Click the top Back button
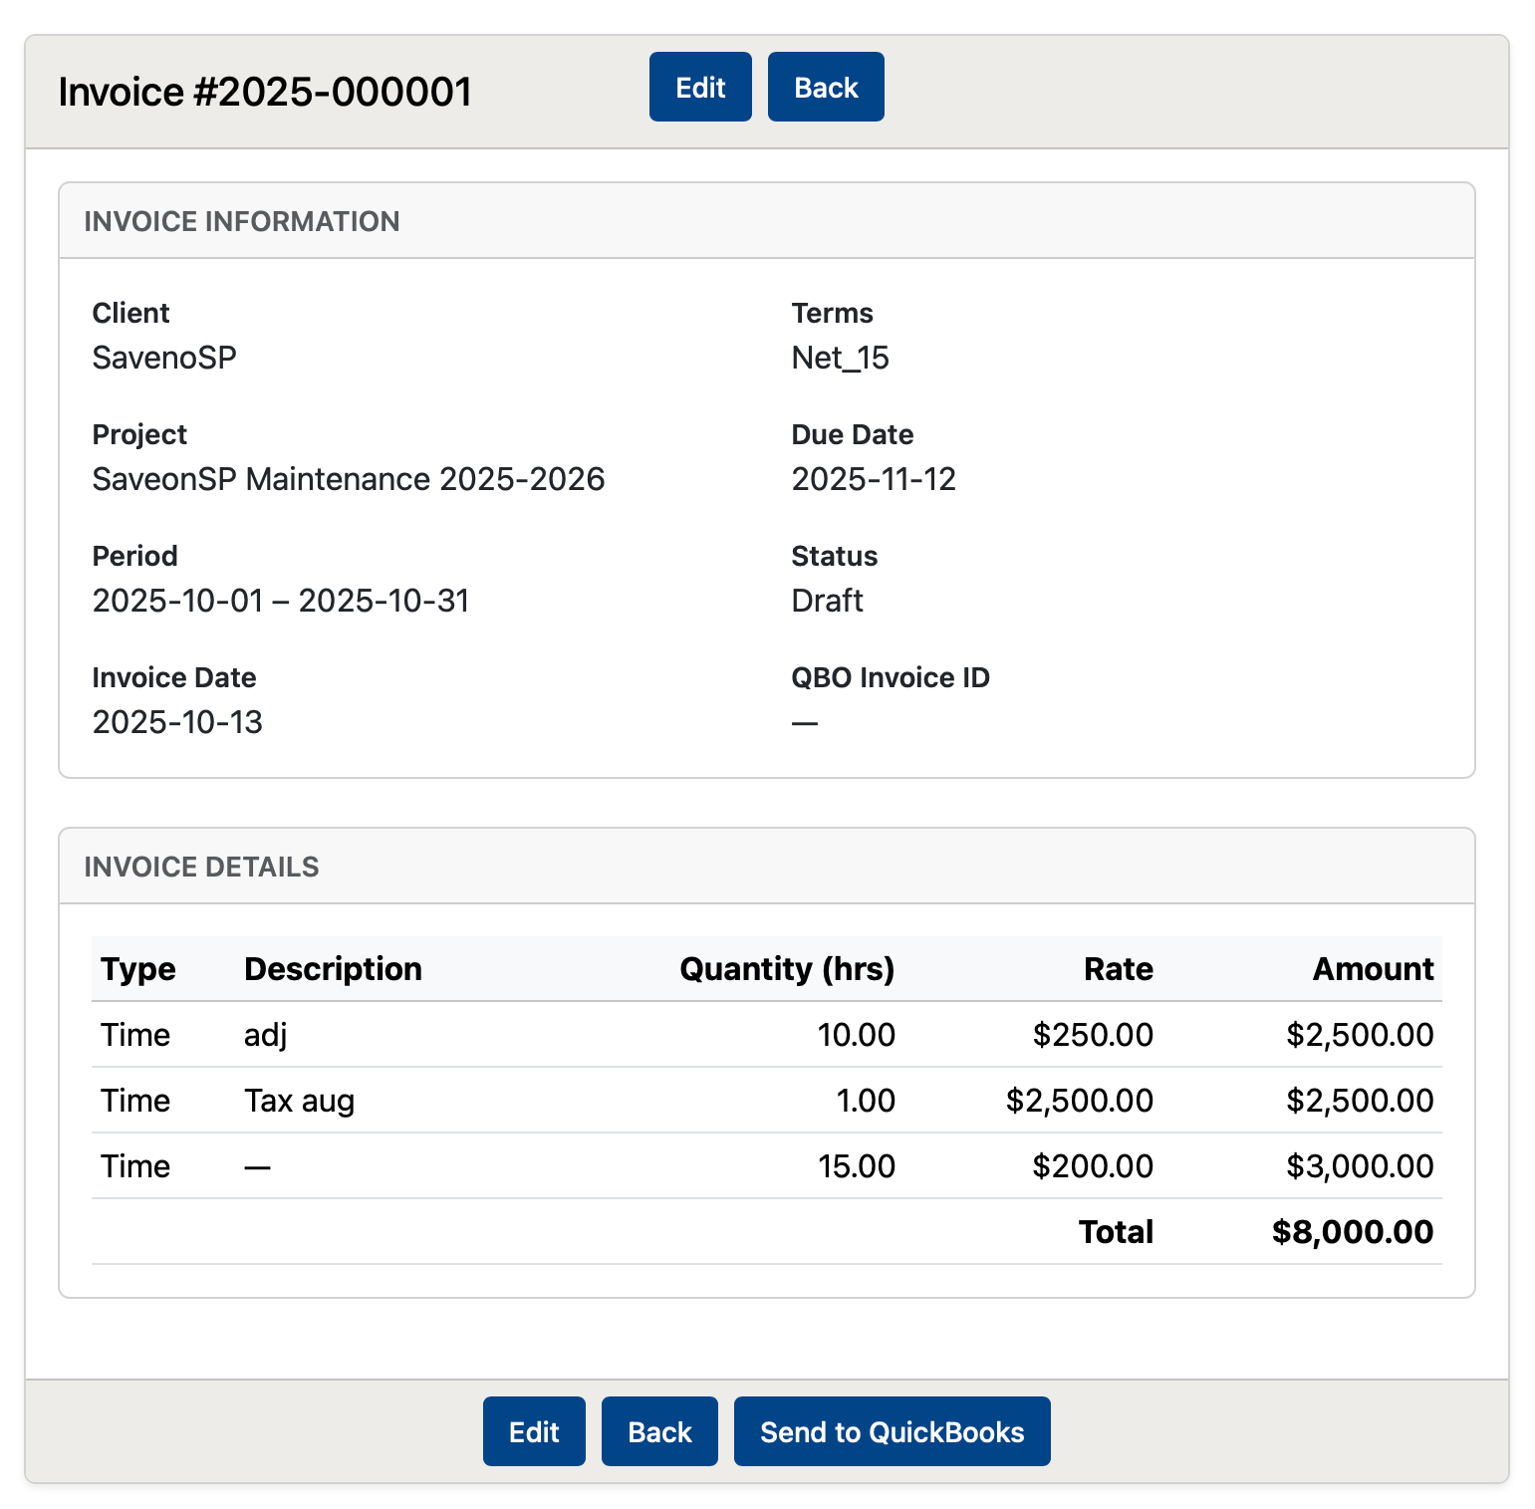1535x1509 pixels. coord(825,87)
